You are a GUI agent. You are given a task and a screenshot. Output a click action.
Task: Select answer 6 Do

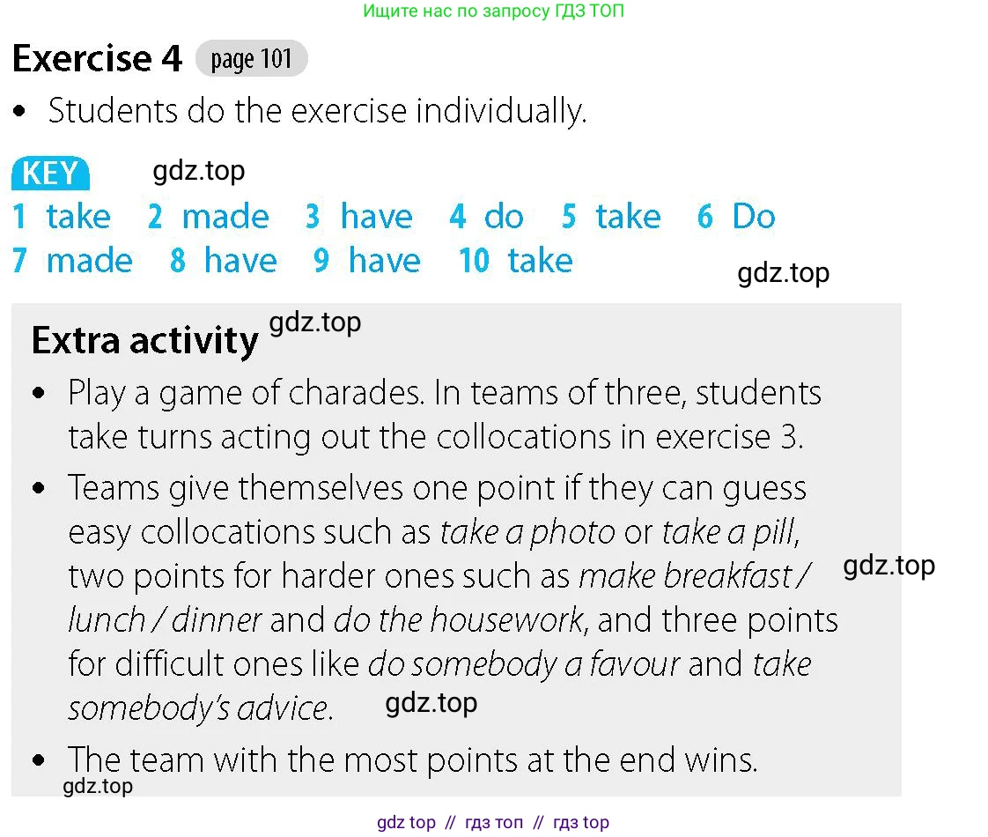pos(736,216)
